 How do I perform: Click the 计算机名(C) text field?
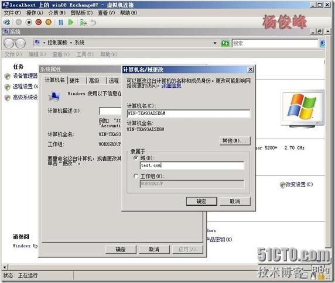(x=189, y=113)
